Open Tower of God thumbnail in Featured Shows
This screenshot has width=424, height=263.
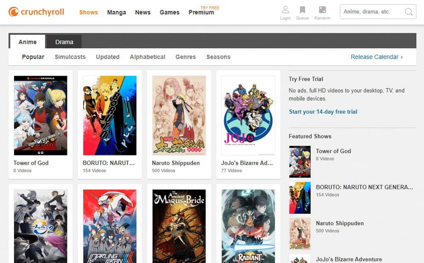click(300, 162)
